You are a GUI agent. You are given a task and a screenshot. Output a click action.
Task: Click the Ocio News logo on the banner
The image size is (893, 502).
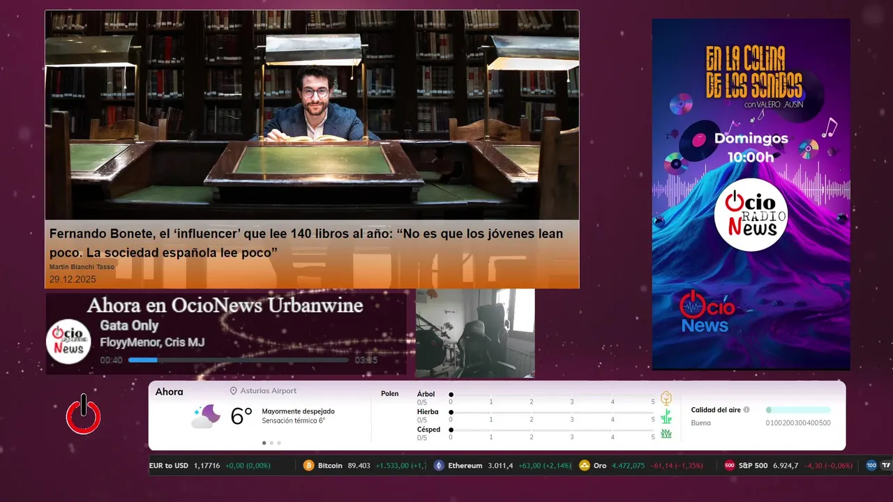click(x=707, y=311)
